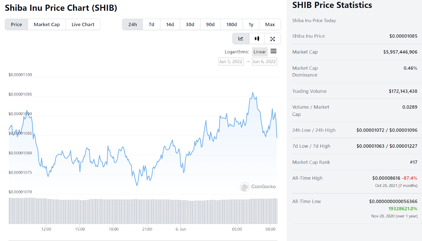Click the 12:00 x-axis label
The height and width of the screenshot is (241, 422).
46,229
